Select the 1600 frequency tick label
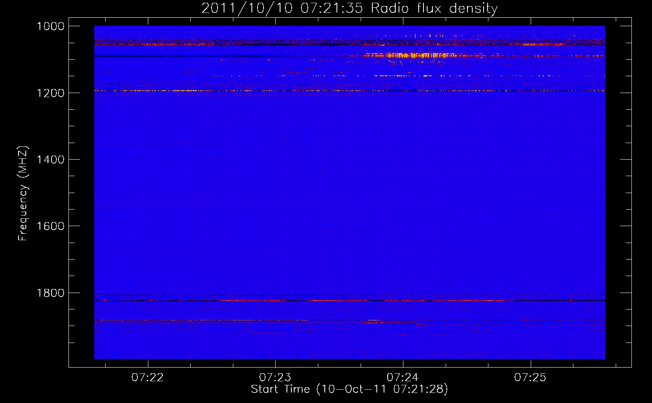 click(50, 226)
